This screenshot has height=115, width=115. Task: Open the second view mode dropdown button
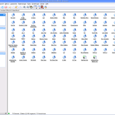coord(39,7)
